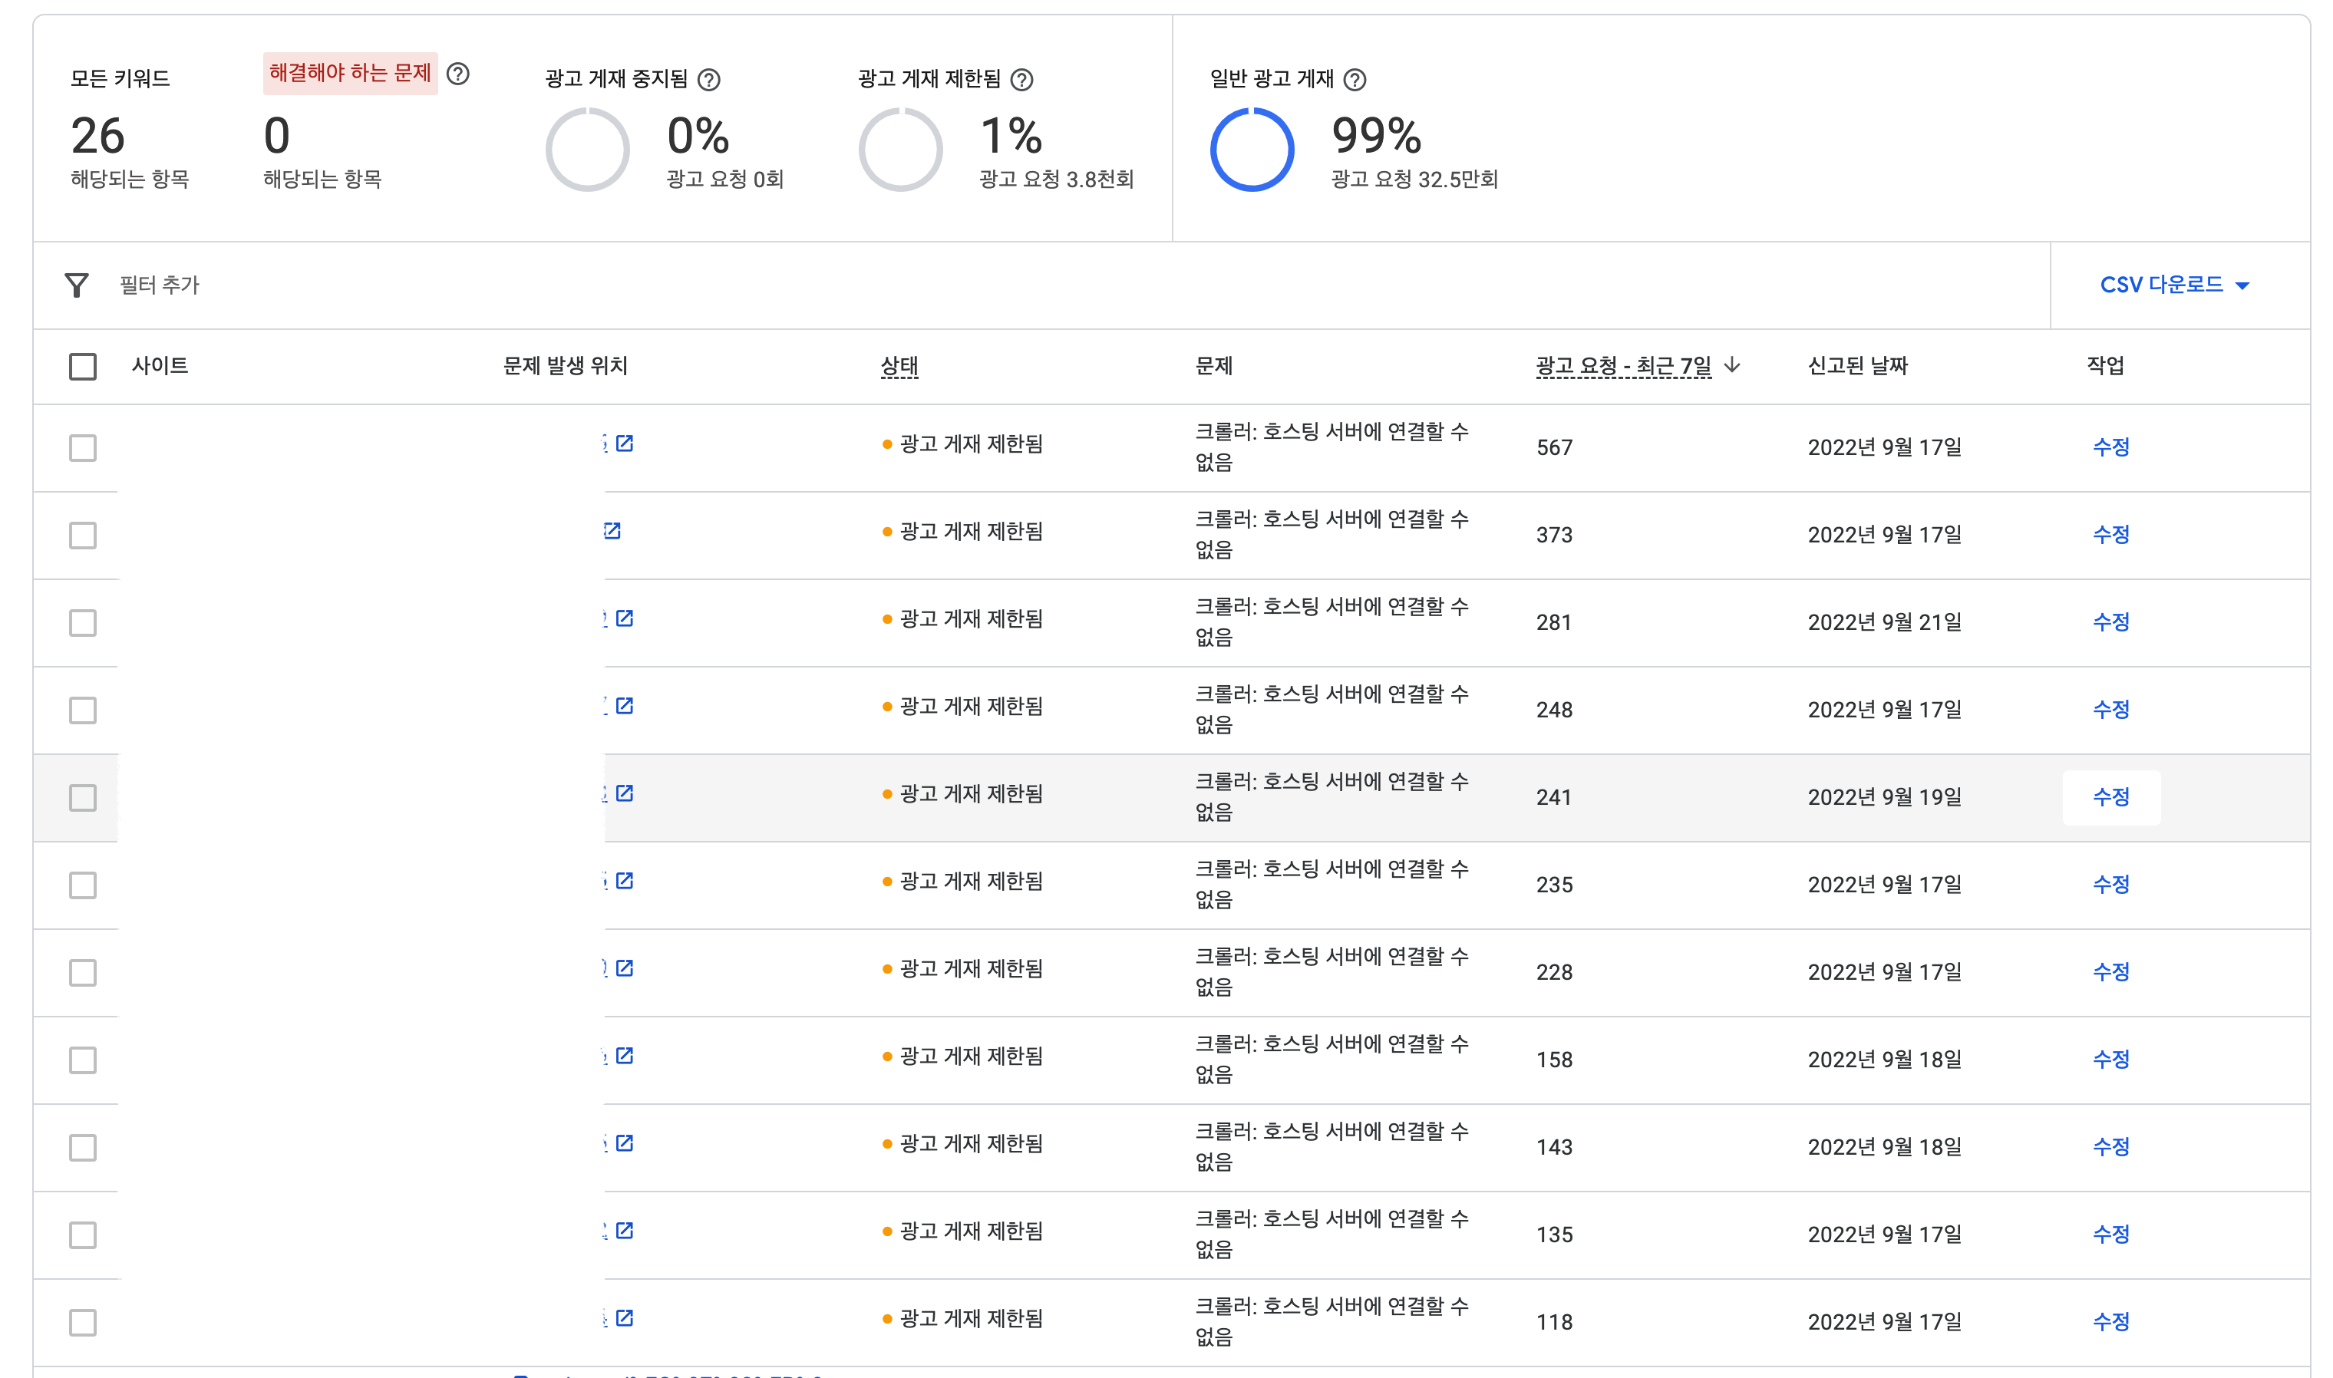Enable the checkbox on the 143-requests row

click(83, 1147)
